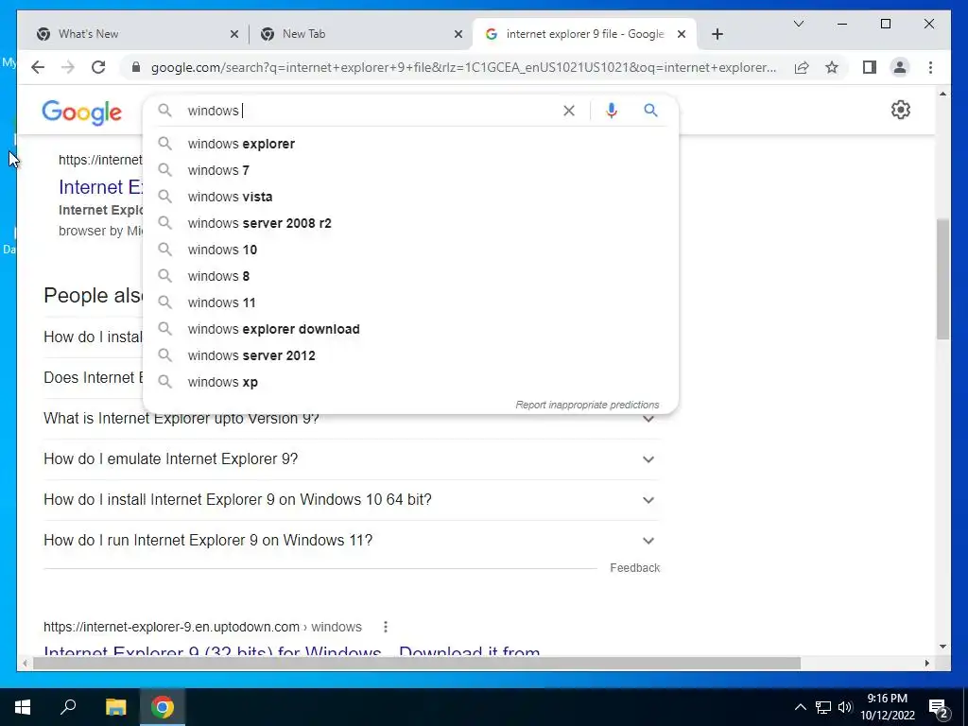The width and height of the screenshot is (968, 726).
Task: Bookmark this page with the star
Action: click(x=832, y=67)
